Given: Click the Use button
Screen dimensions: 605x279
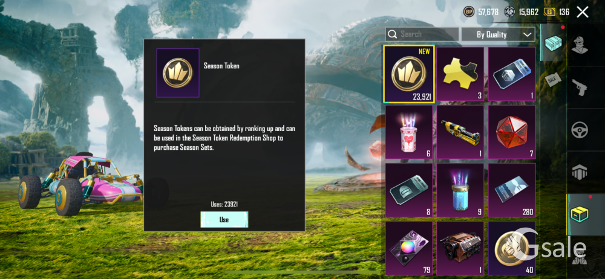Looking at the screenshot, I should point(224,219).
